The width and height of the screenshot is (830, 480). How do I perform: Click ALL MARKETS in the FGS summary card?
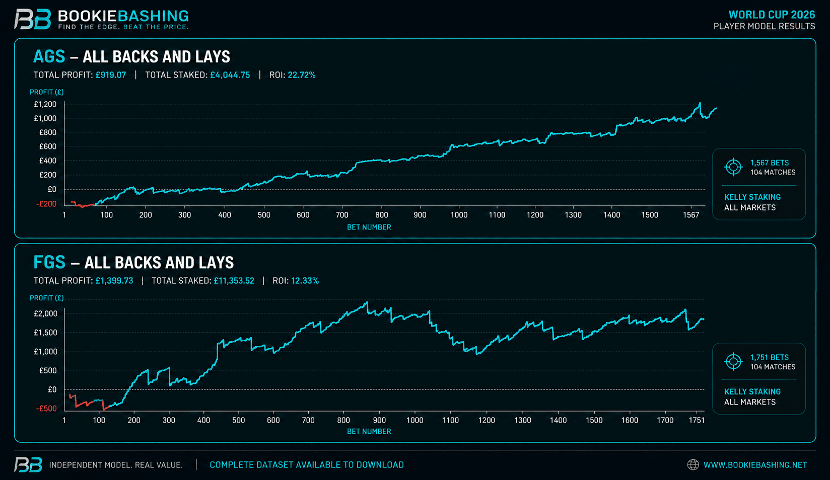(x=750, y=402)
